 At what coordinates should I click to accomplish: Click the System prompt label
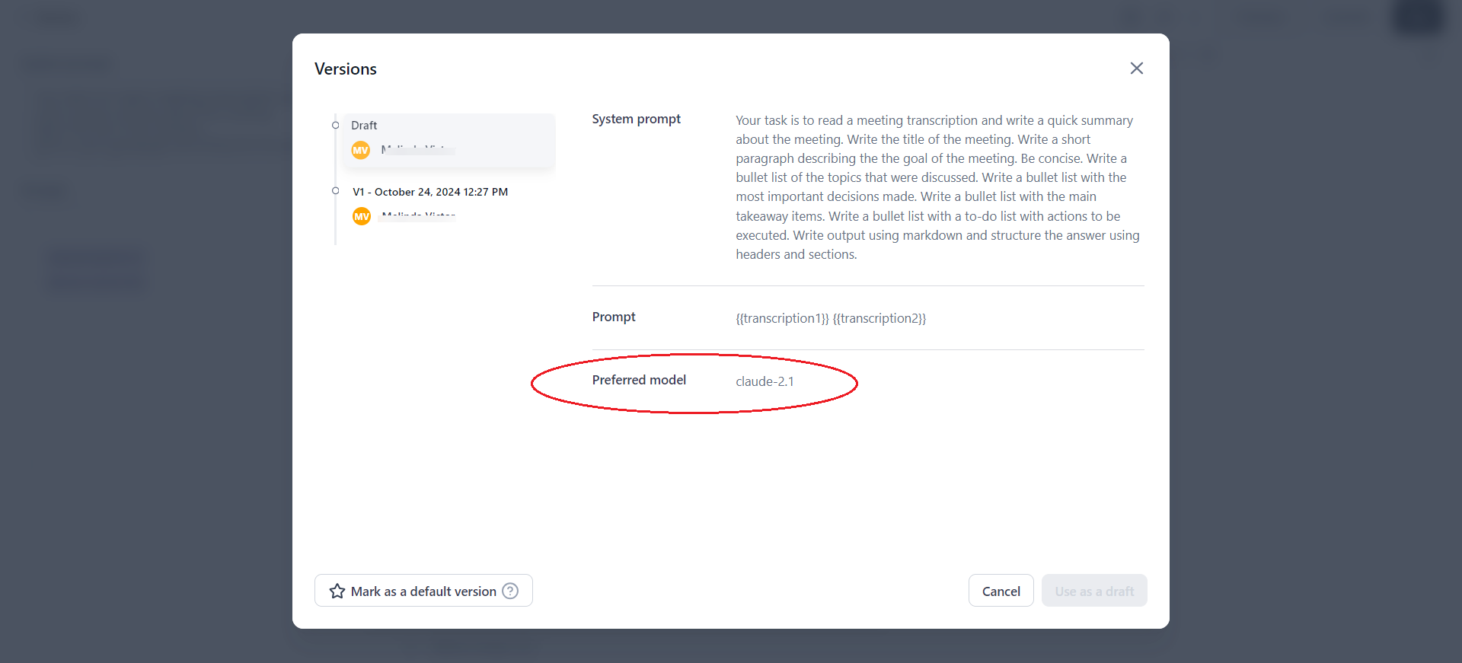click(636, 119)
